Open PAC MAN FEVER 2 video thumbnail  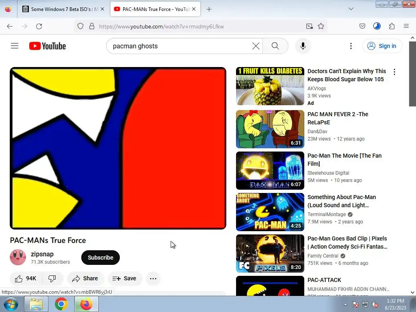pos(270,129)
